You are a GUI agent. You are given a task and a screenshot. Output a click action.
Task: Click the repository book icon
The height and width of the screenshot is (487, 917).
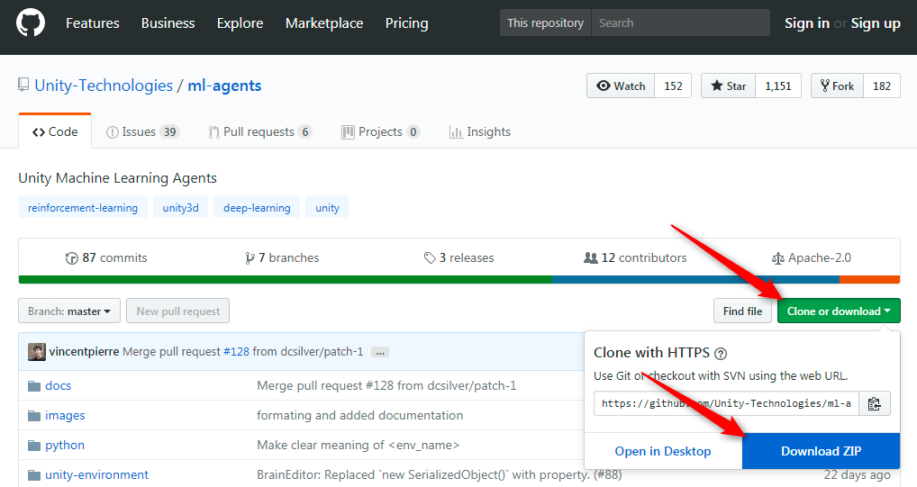[23, 86]
